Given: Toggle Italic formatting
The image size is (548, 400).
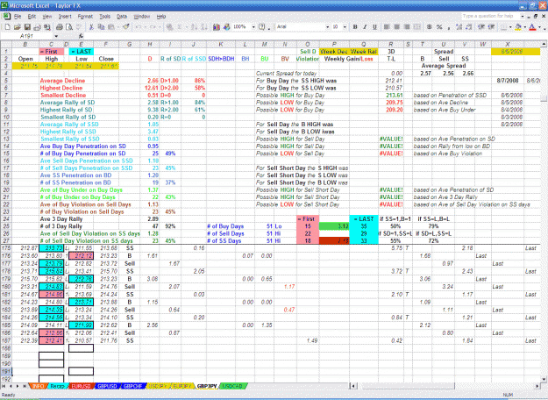Looking at the screenshot, I should [x=366, y=27].
